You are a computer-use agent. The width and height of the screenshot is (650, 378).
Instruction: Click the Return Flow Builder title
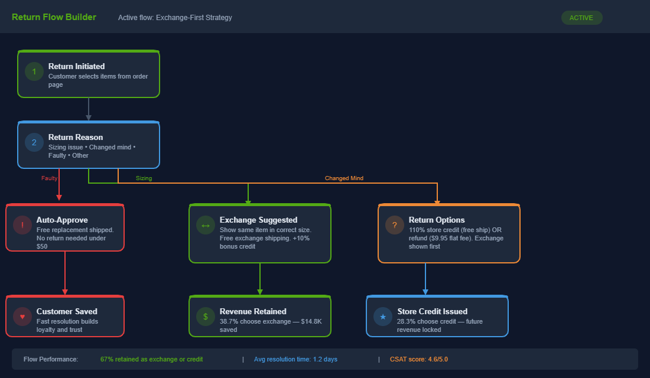54,17
